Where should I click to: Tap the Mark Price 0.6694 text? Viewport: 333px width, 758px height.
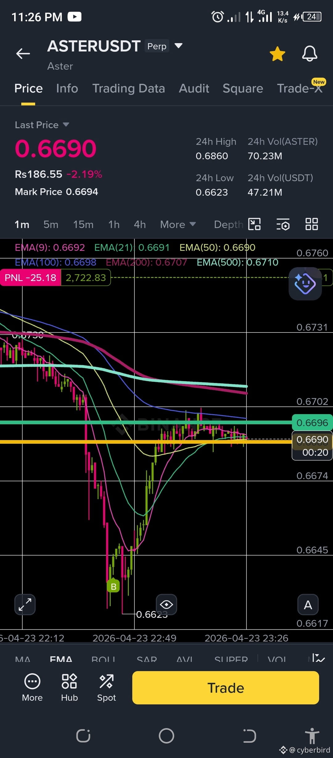pos(56,192)
